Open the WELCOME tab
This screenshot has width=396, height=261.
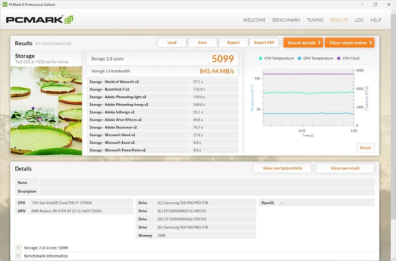click(x=254, y=20)
